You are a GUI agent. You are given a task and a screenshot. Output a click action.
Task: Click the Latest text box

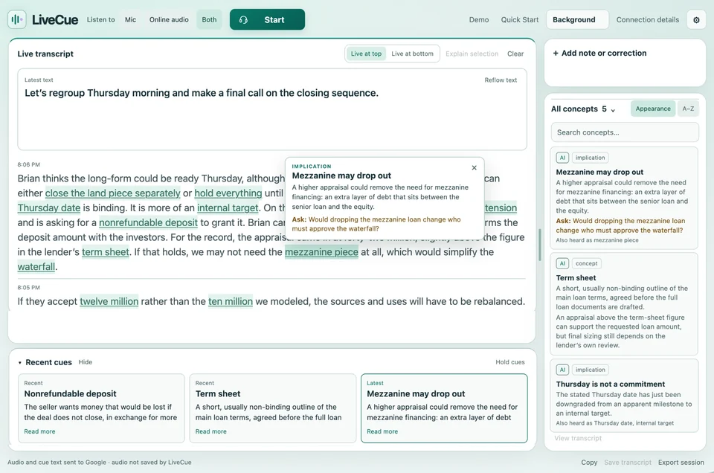(272, 109)
